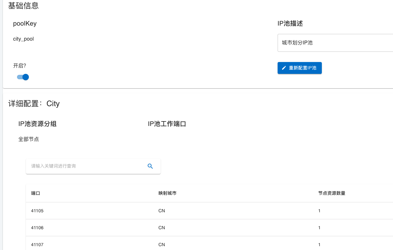Click the city_pool poolKey value
The width and height of the screenshot is (393, 250).
coord(23,39)
